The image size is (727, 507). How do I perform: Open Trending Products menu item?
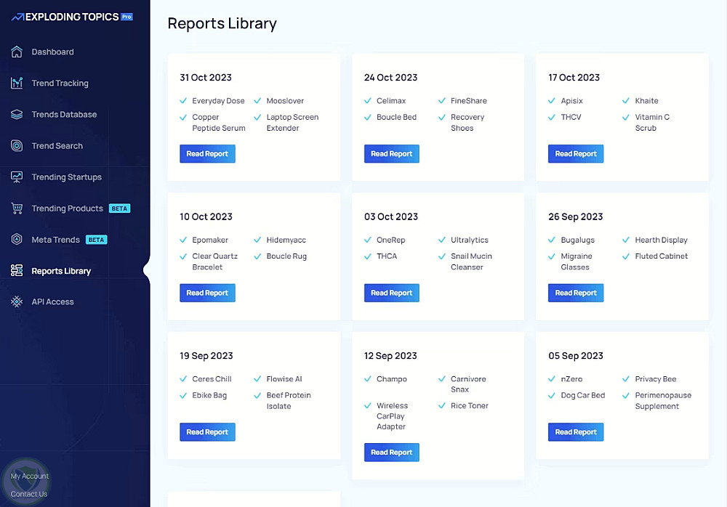67,208
